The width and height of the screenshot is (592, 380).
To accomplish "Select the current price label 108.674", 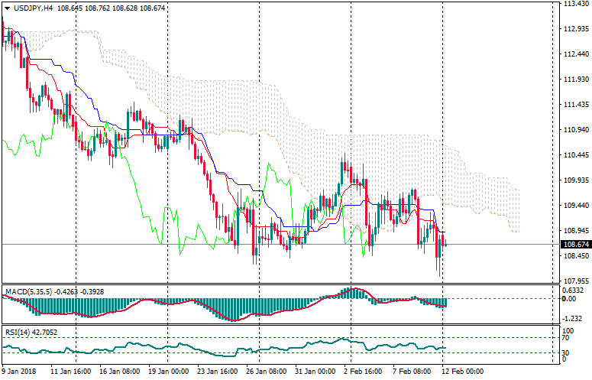I will coord(574,245).
